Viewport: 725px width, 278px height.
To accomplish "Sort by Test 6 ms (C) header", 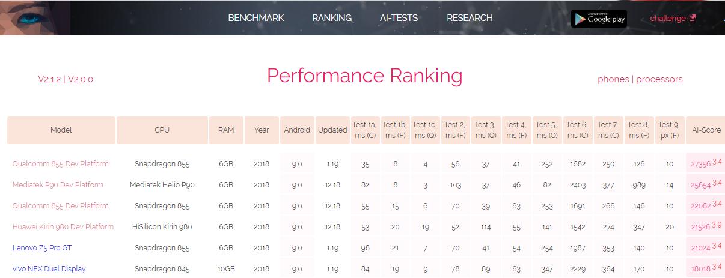I will (577, 130).
